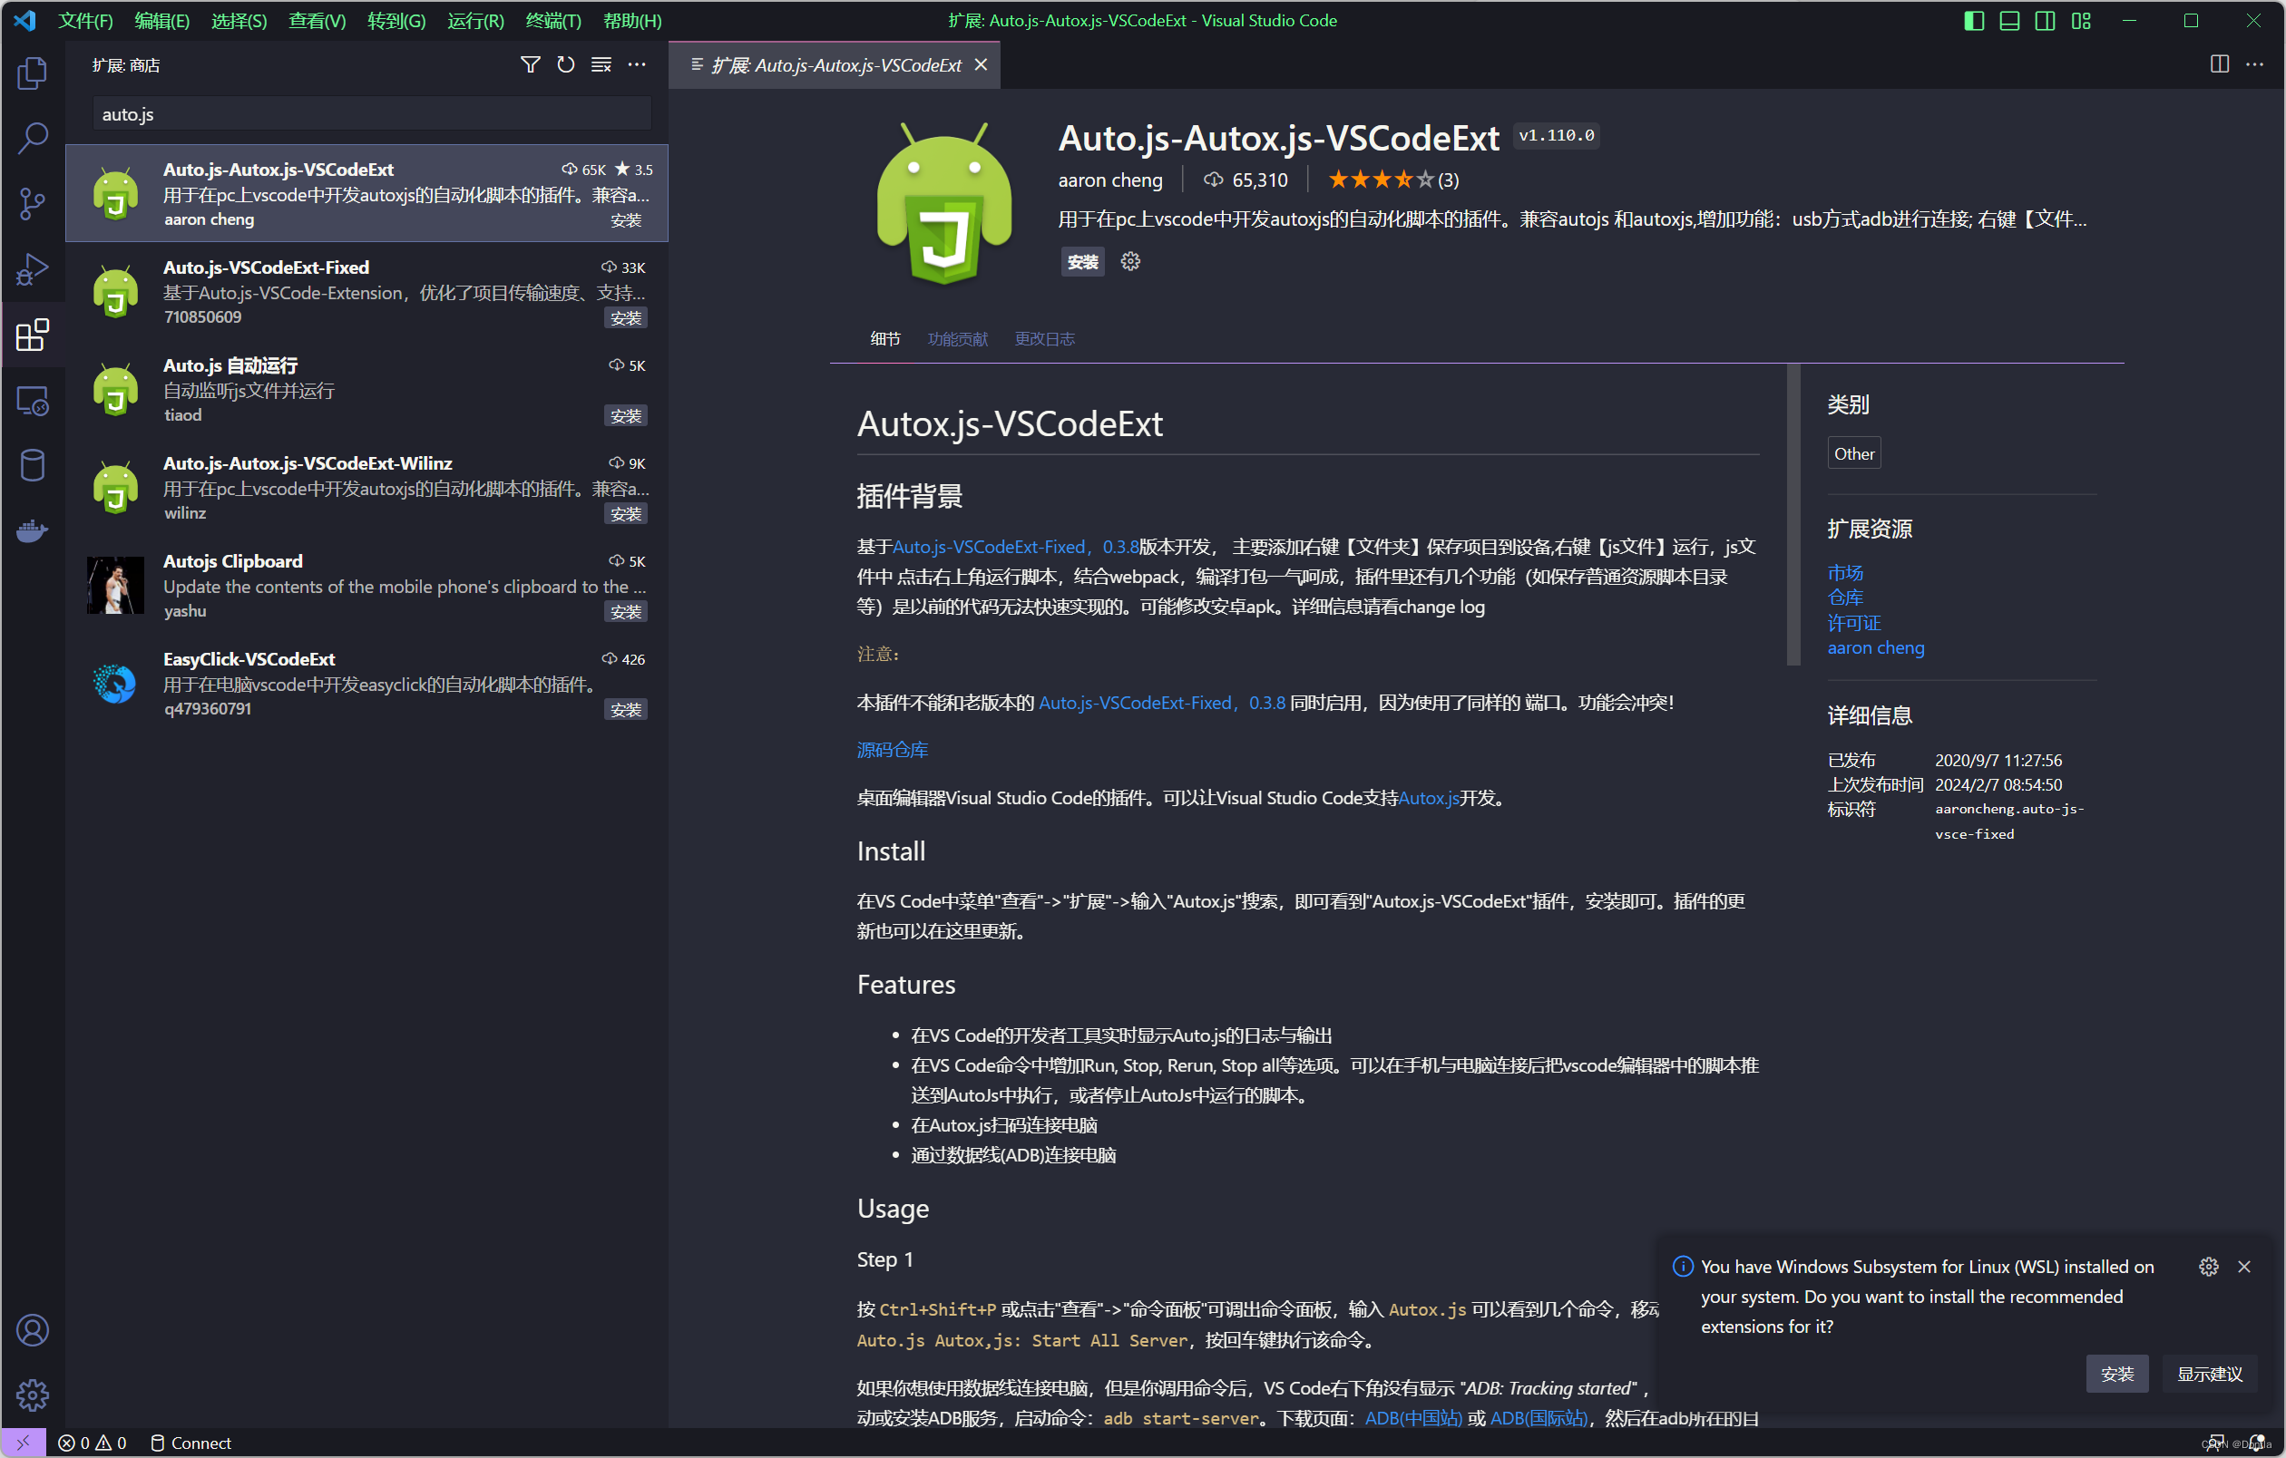Screen dimensions: 2286x1458
Task: Open the Manage gear in activity bar
Action: tap(33, 1395)
